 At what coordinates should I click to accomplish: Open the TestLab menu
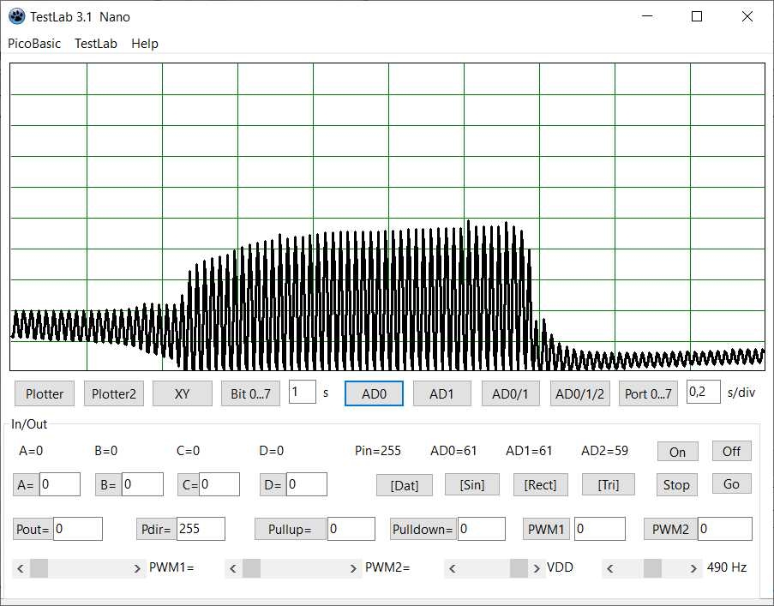(96, 44)
